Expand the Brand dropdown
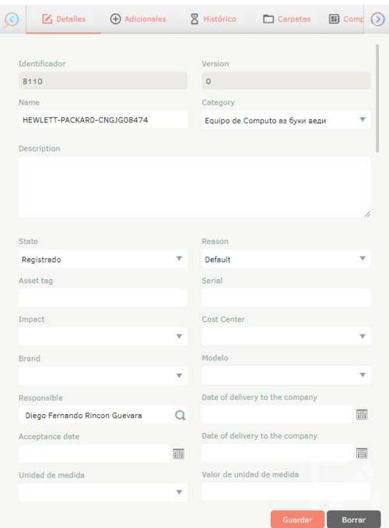The width and height of the screenshot is (389, 528). (x=103, y=375)
